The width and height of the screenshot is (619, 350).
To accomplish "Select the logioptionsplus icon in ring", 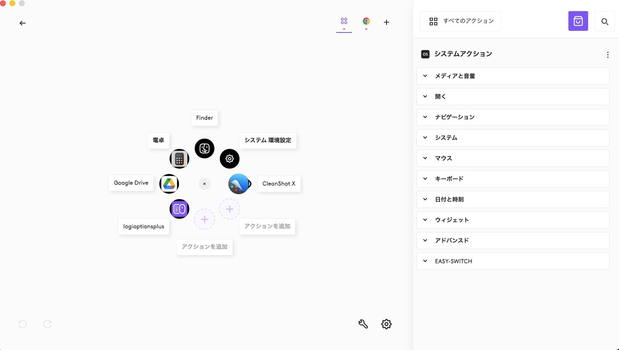I will 179,209.
